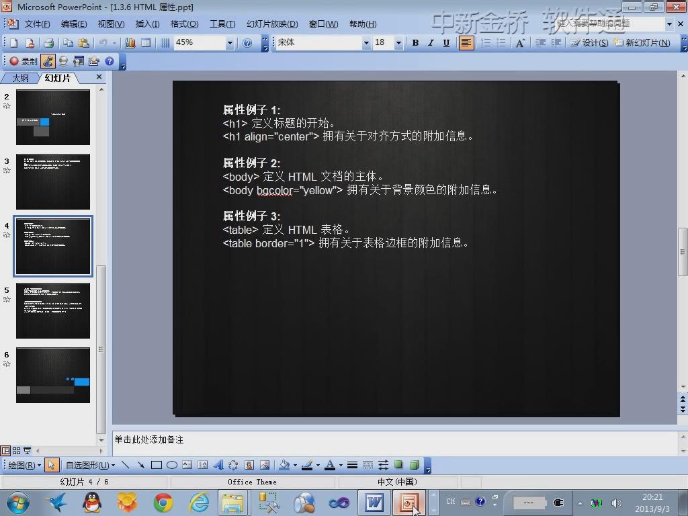Open the font name dropdown showing 宋体
Screen dimensions: 688x516
(x=366, y=42)
